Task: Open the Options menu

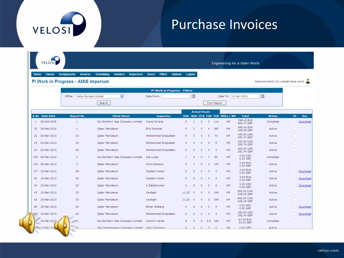Action: [x=177, y=74]
